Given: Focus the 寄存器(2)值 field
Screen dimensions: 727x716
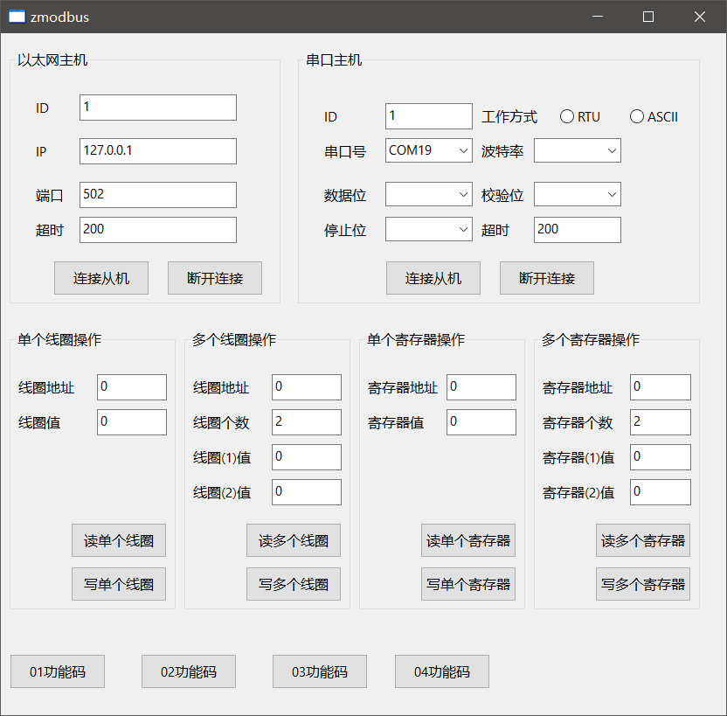Looking at the screenshot, I should click(x=661, y=492).
